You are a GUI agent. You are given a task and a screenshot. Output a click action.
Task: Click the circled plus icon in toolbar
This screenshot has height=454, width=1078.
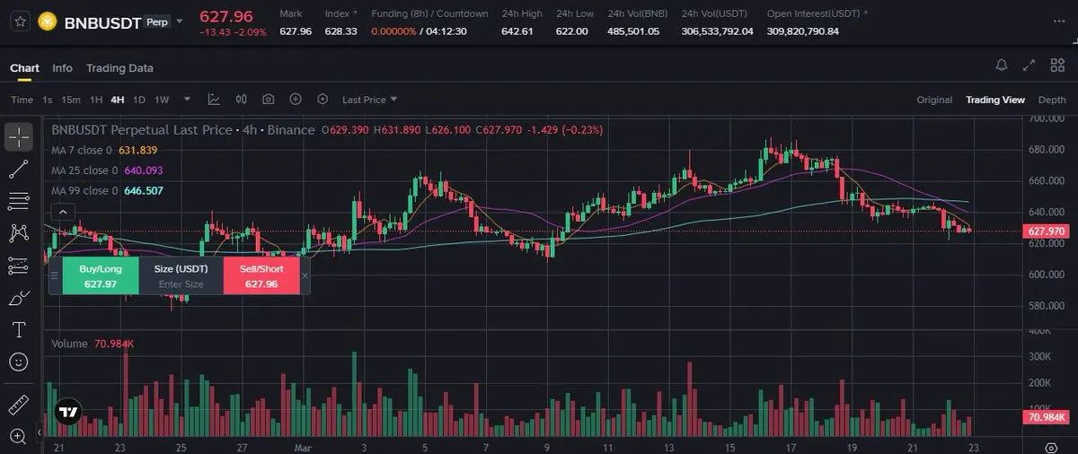click(x=296, y=100)
